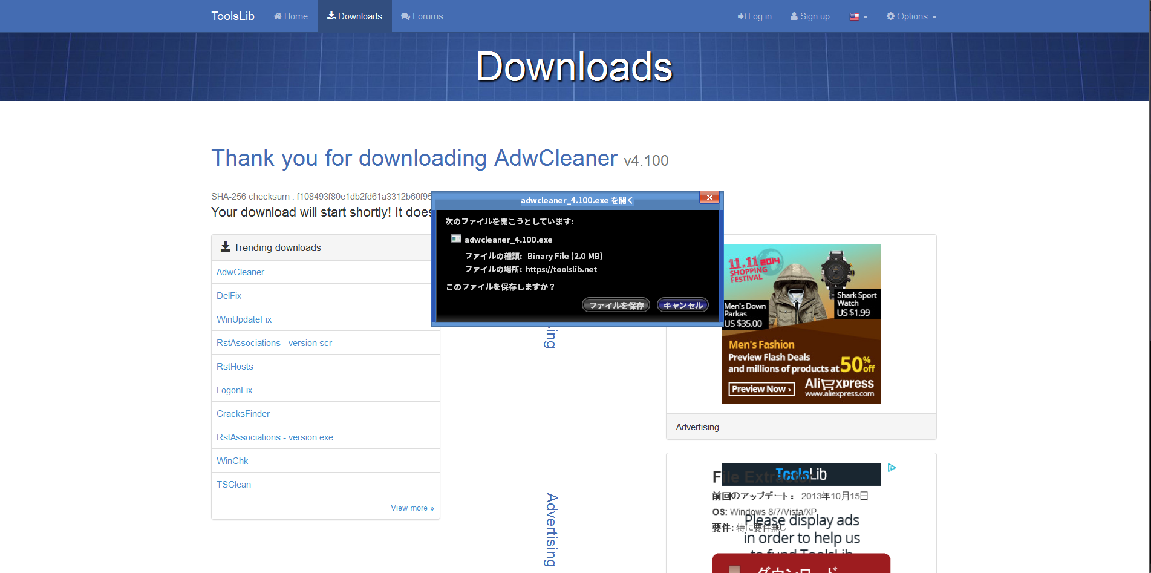Image resolution: width=1151 pixels, height=573 pixels.
Task: Open RstAssociations - version exe link
Action: 275,437
